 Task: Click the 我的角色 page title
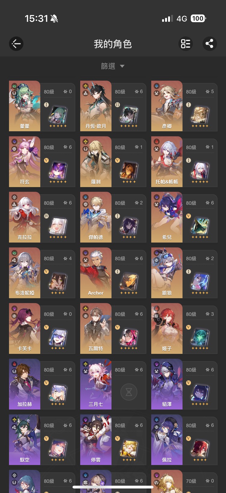113,44
